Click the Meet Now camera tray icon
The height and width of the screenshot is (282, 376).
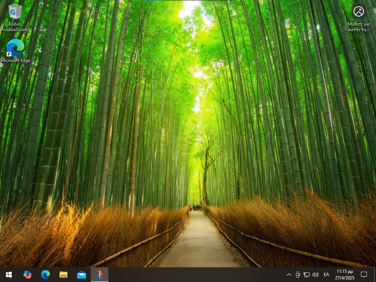click(298, 275)
